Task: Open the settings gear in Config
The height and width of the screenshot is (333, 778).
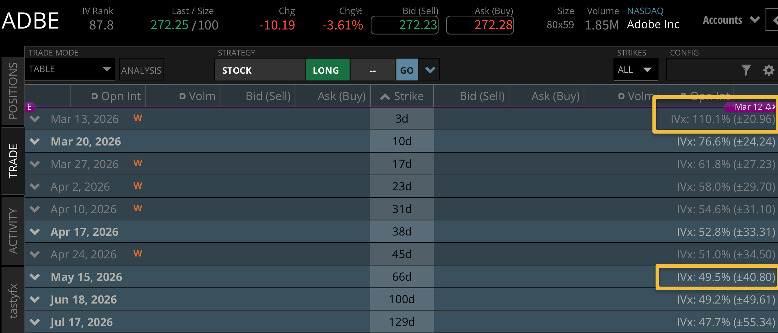Action: (769, 70)
